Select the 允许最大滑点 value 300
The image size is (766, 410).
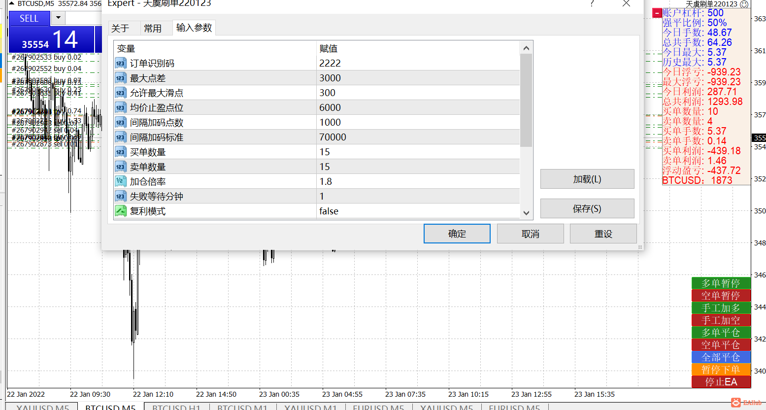[327, 93]
